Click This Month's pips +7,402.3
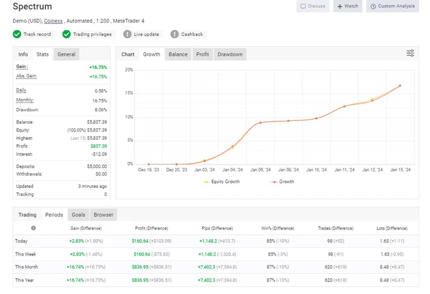Viewport: 430px width, 294px height. point(207,267)
